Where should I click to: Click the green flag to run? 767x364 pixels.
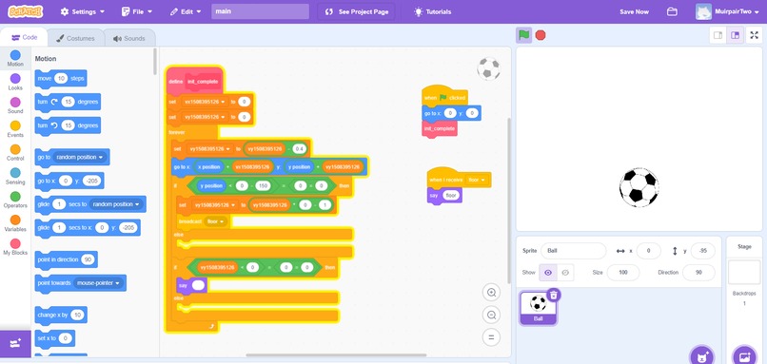click(524, 35)
